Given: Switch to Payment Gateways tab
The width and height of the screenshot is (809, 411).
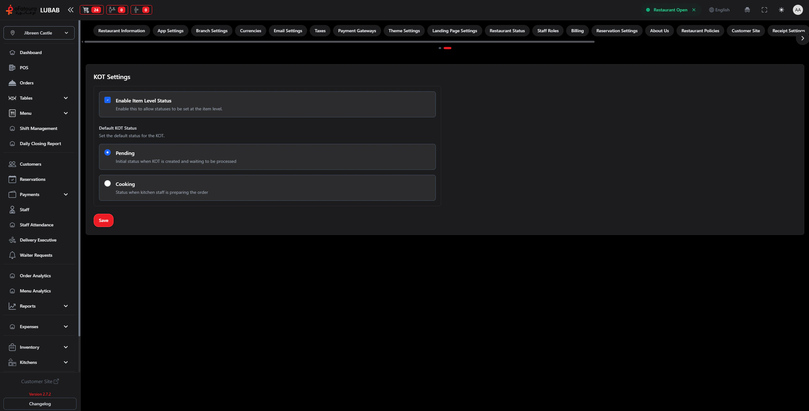Looking at the screenshot, I should tap(357, 31).
